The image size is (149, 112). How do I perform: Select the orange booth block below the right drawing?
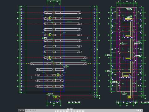(129, 97)
